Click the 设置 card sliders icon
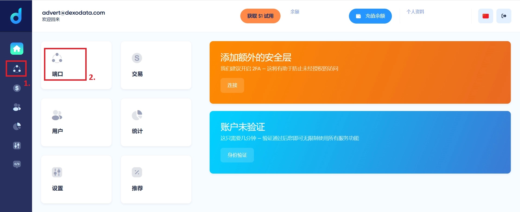This screenshot has width=520, height=212. [x=57, y=172]
